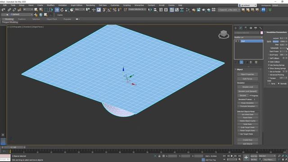
Task: Open the Create Selection Set dropdown
Action: (137, 9)
